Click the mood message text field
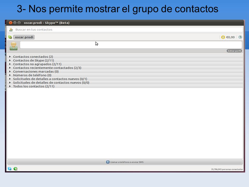The width and height of the screenshot is (249, 187). (x=131, y=45)
